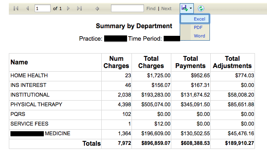
Task: Click Physical Therapy adjustments $85,651.88
Action: pos(241,105)
